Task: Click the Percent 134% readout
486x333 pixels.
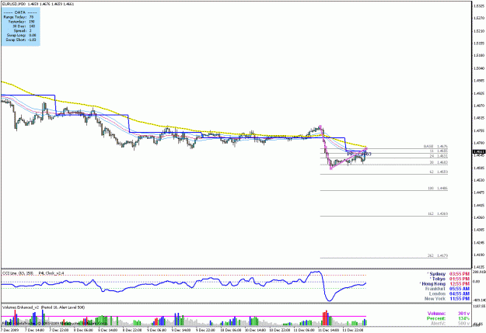Action: [449, 318]
